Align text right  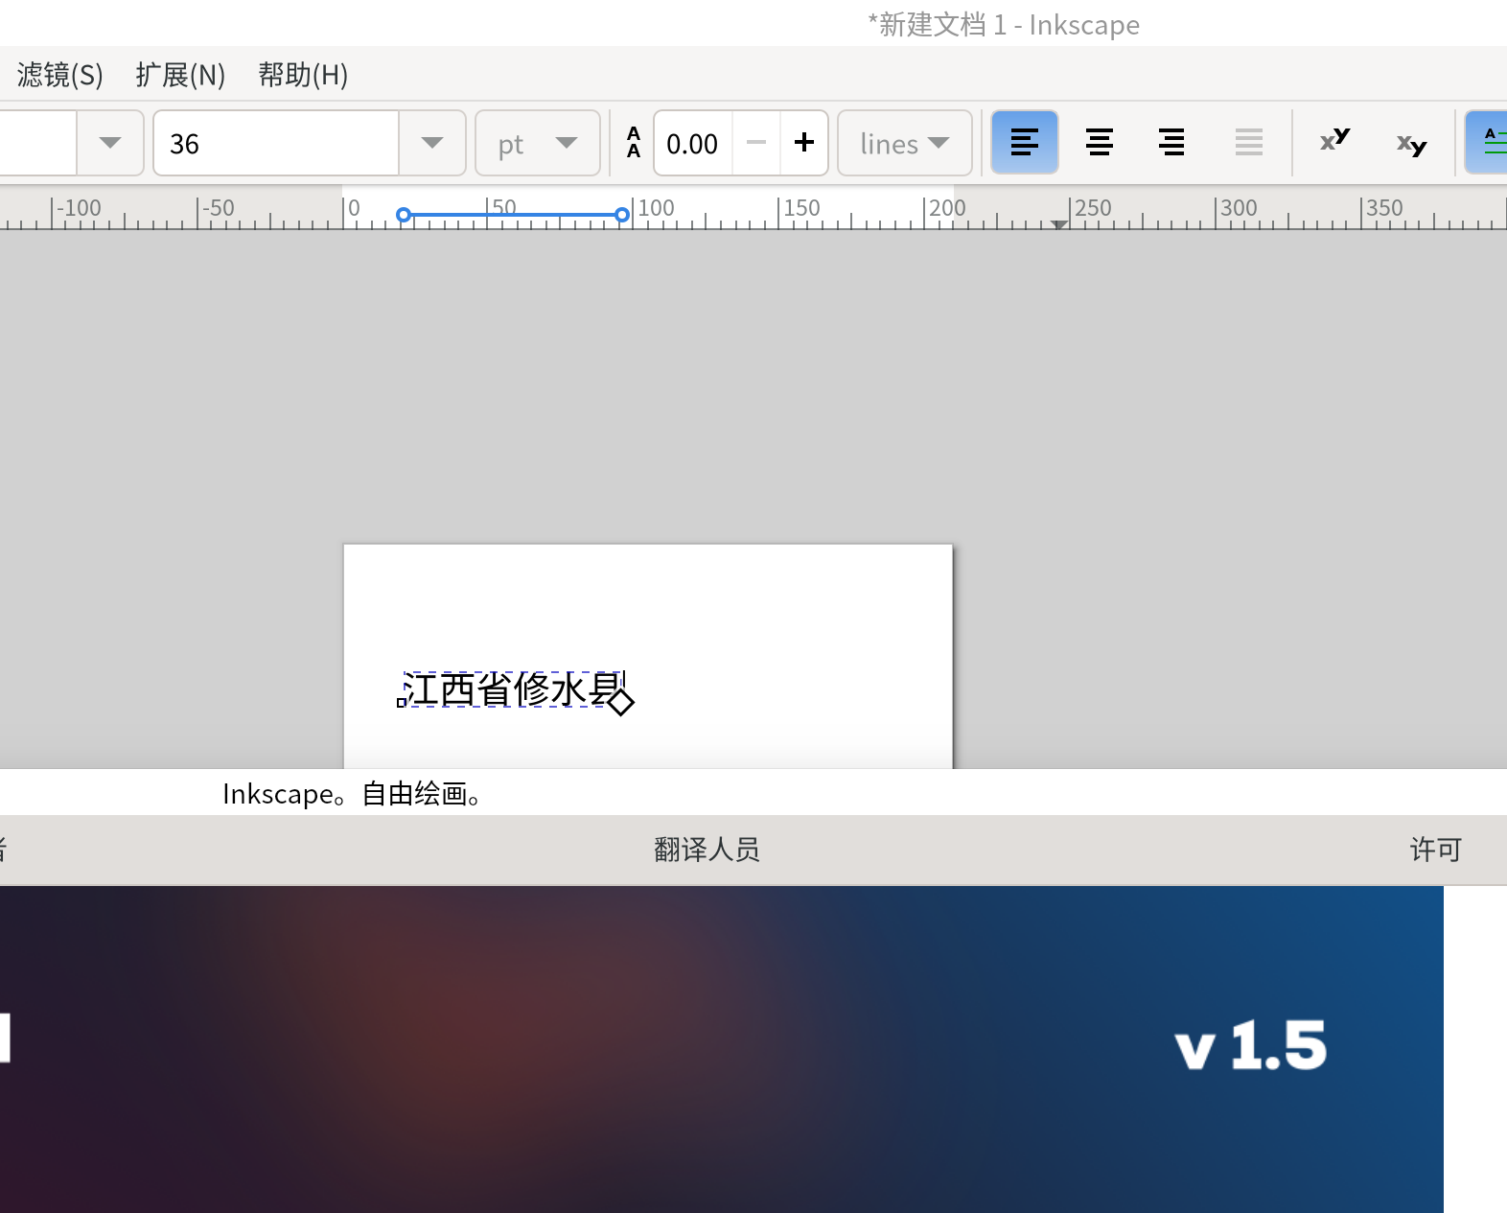1171,143
